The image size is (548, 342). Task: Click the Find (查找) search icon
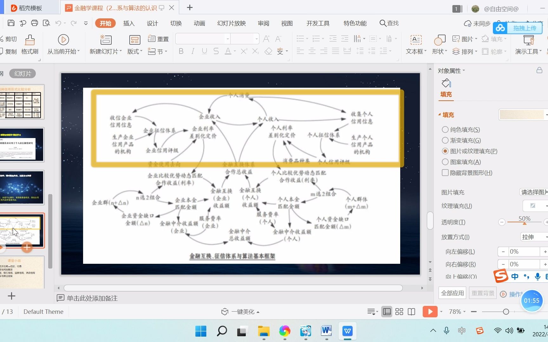[x=383, y=23]
